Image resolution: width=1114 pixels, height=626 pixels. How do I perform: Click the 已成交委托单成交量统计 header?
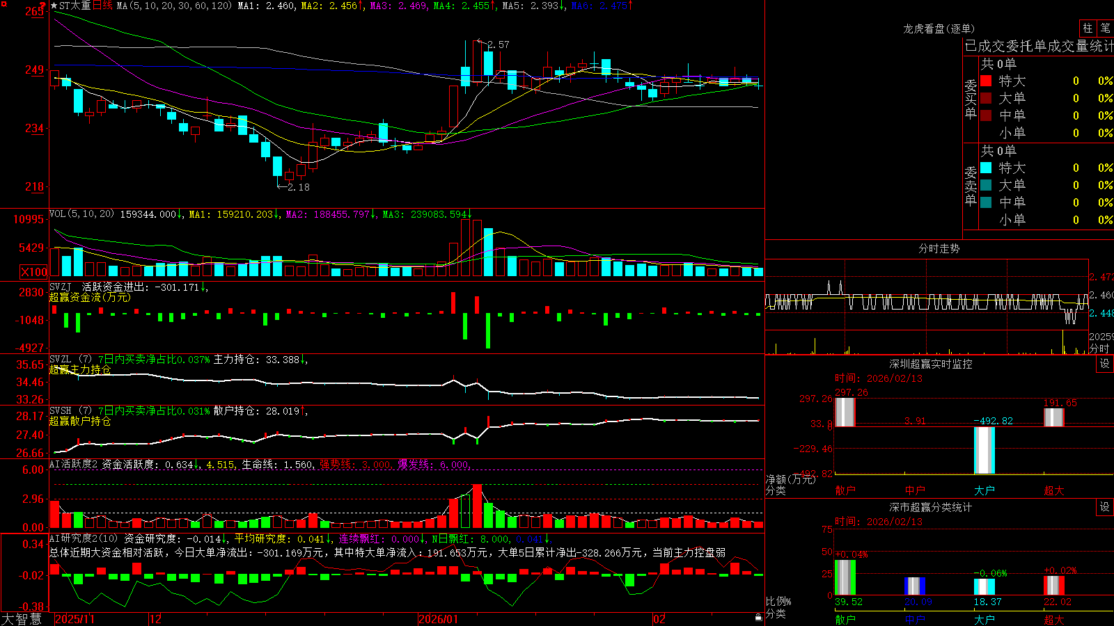coord(1039,46)
